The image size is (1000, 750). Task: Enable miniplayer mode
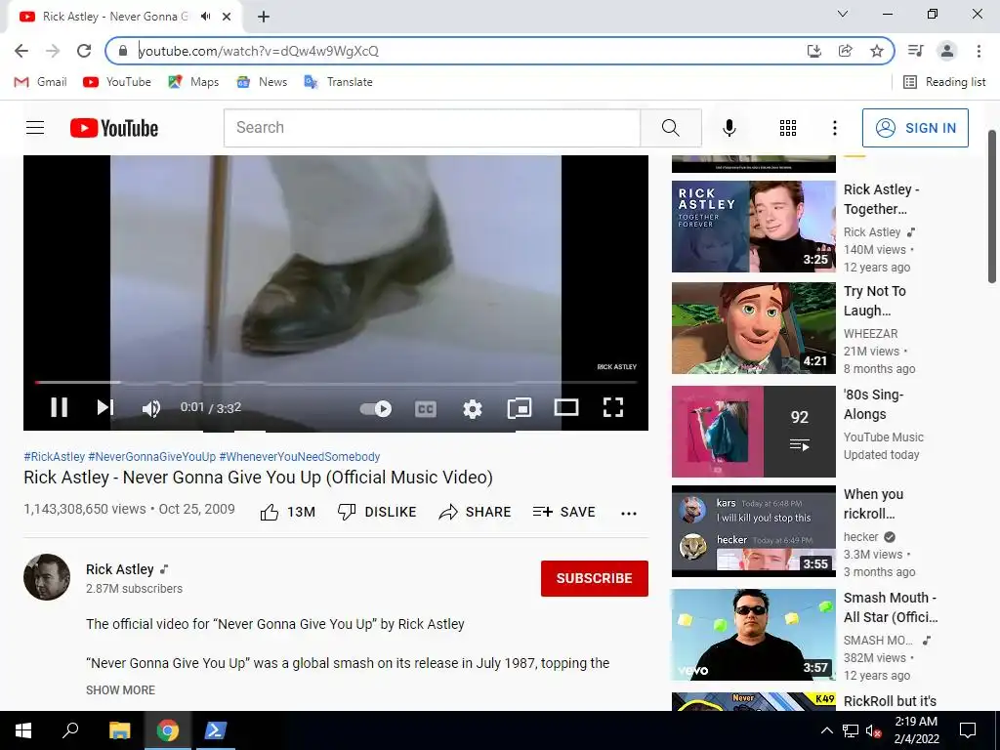pos(520,407)
